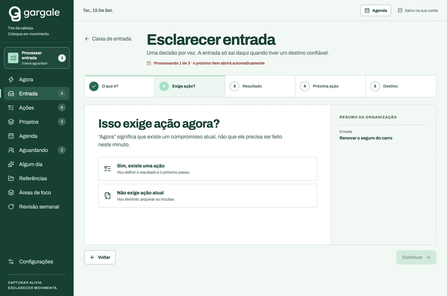Select step 2 Exige ação?

[190, 86]
